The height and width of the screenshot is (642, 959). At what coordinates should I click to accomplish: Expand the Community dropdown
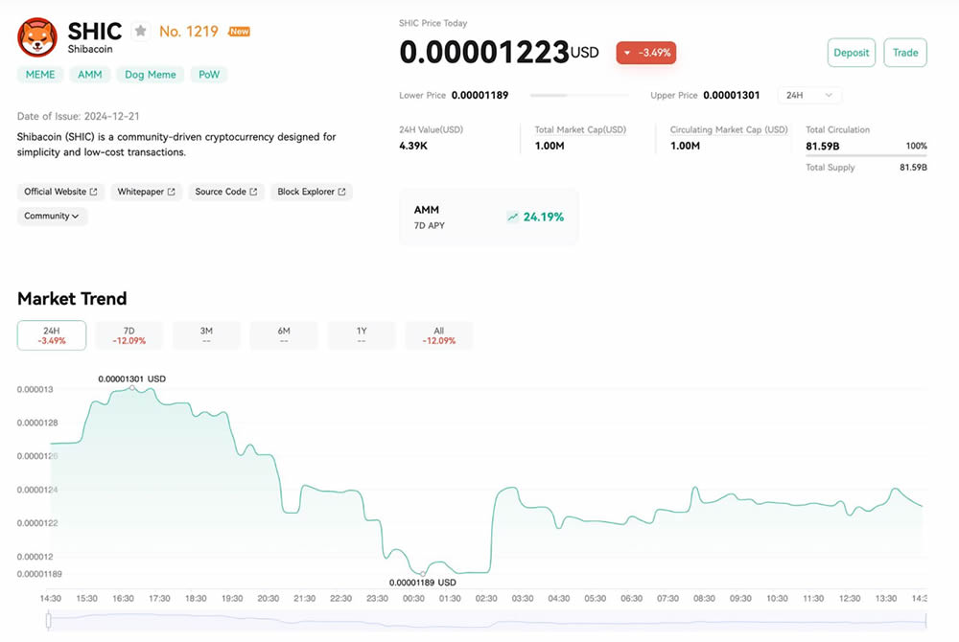pyautogui.click(x=52, y=217)
